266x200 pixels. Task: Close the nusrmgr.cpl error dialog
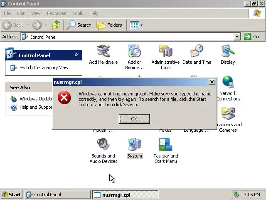212,82
